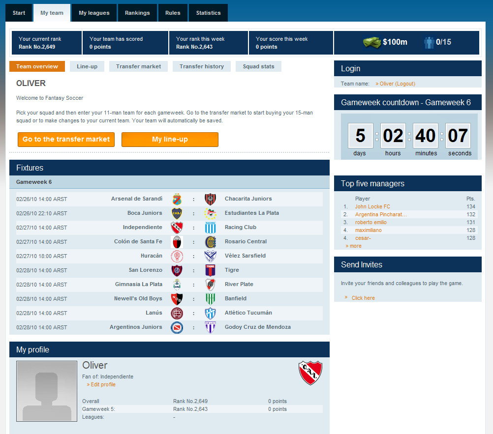Click the Banfield team name
493x434 pixels.
point(236,298)
